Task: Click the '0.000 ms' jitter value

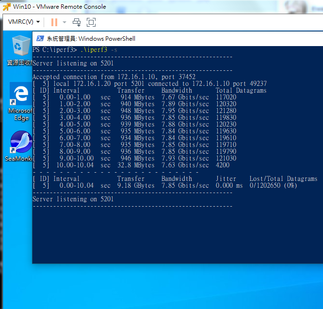Action: point(229,186)
